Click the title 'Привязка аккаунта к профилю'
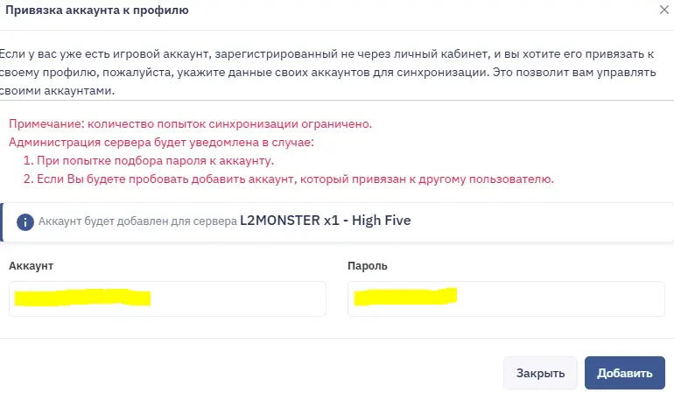The image size is (674, 400). 96,11
